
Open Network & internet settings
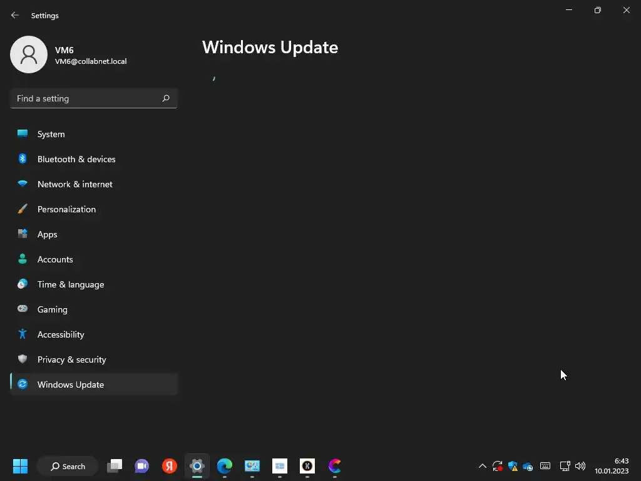pyautogui.click(x=94, y=184)
